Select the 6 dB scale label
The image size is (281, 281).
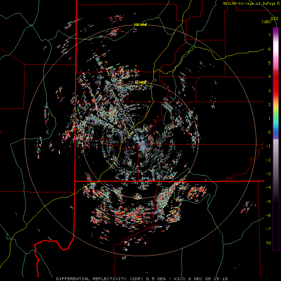[x=269, y=49]
